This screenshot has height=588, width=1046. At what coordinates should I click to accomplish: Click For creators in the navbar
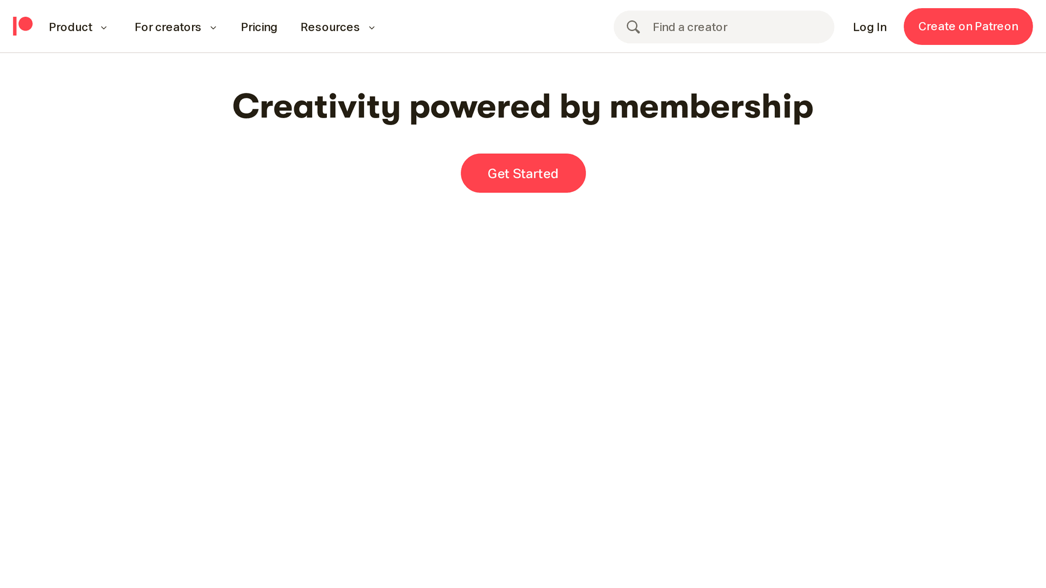tap(168, 27)
